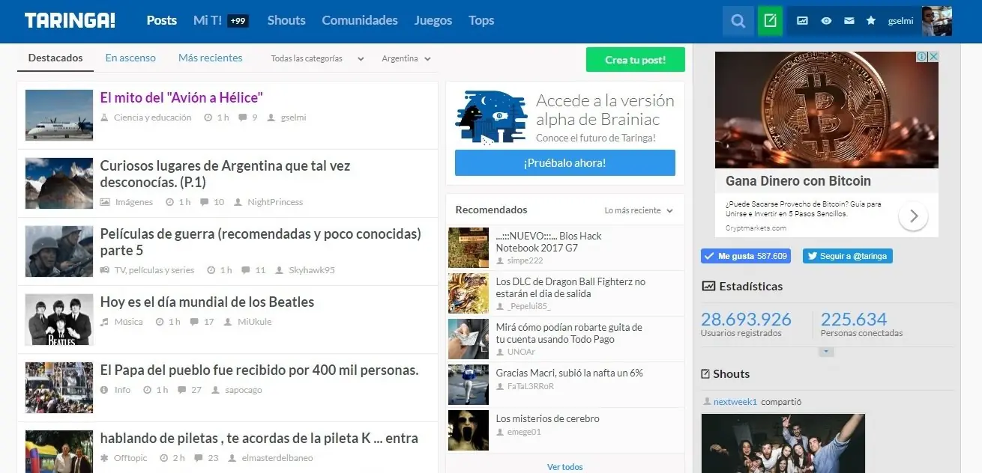Click the 28.693.926 registered users figure
Screen dimensions: 982x473
(746, 319)
